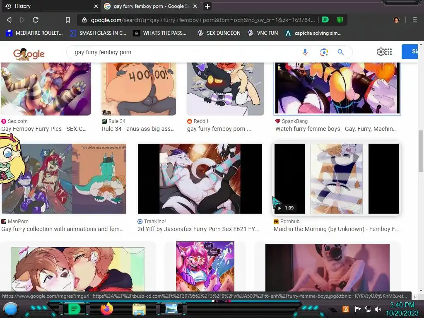Open the green extension icon in address bar
The width and height of the screenshot is (424, 318).
point(325,20)
